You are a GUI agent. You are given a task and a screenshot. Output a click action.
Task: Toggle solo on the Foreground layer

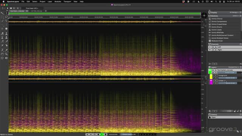click(x=217, y=76)
